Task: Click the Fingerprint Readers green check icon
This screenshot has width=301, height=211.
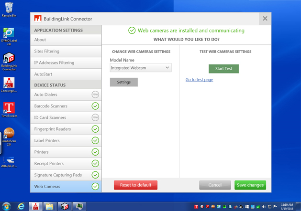Action: tap(95, 129)
